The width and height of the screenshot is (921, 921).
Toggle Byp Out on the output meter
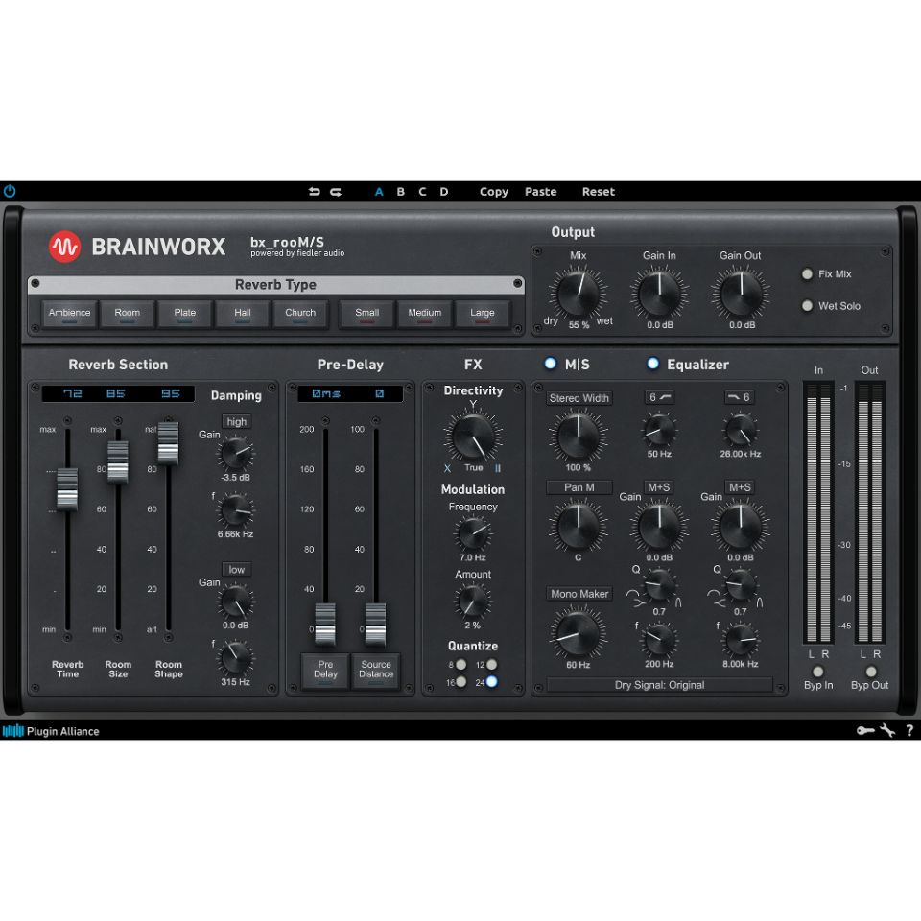pyautogui.click(x=871, y=672)
